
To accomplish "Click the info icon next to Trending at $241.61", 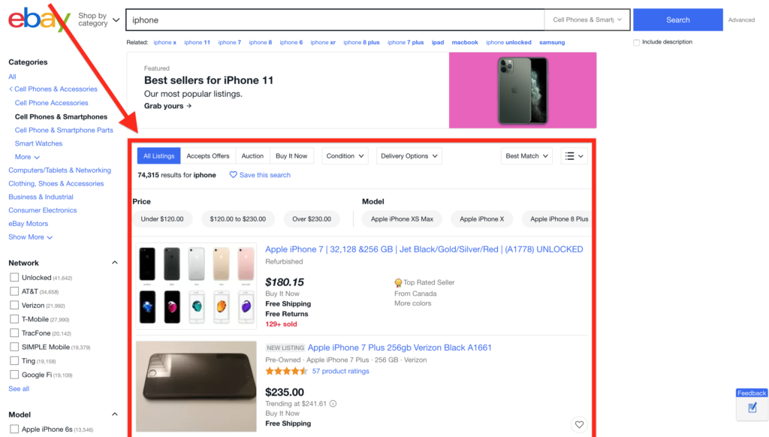I will click(x=333, y=404).
